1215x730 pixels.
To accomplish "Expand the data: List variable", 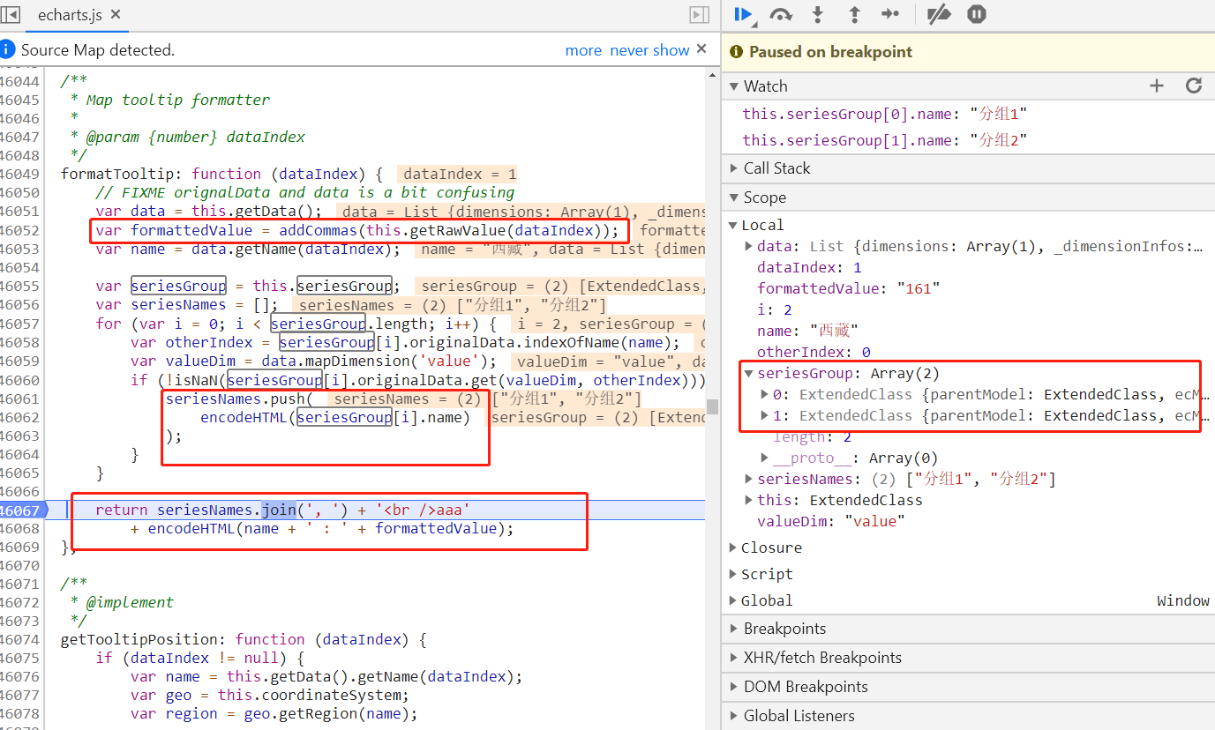I will point(750,246).
